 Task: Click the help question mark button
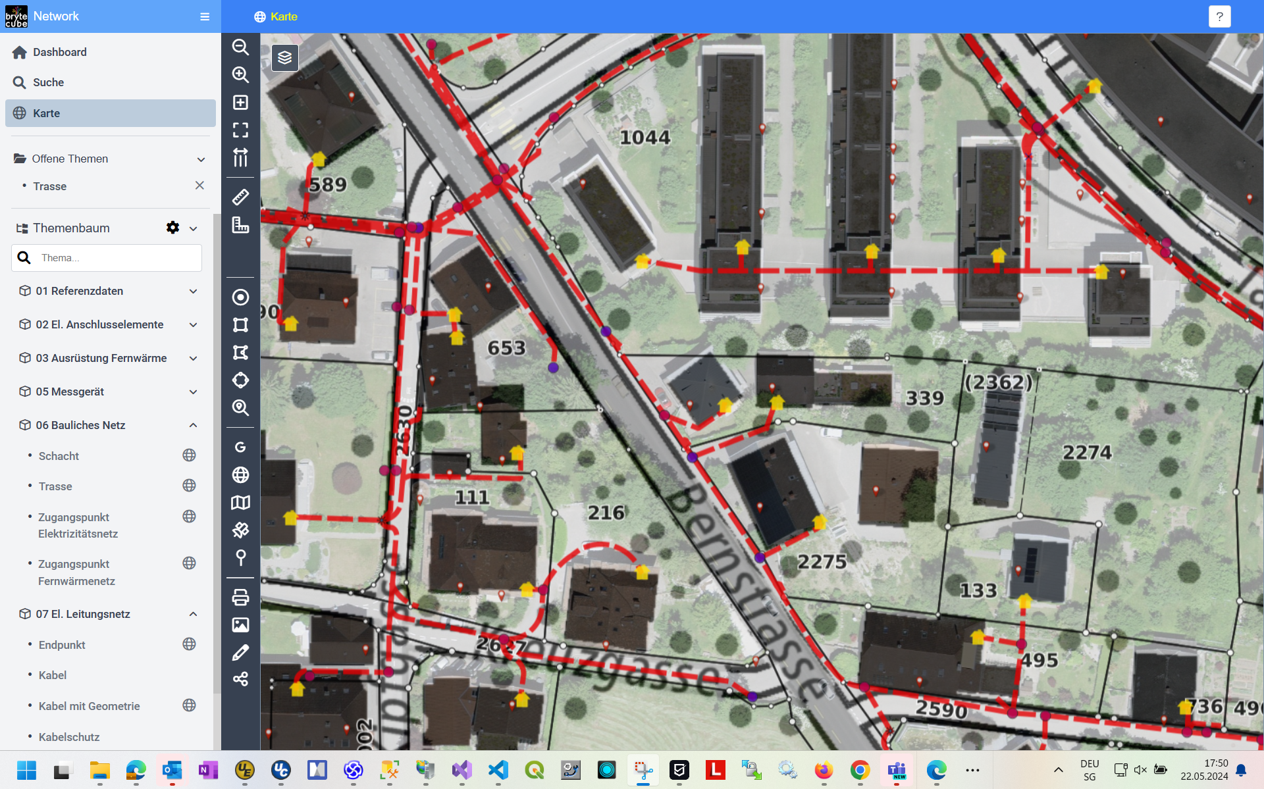1219,16
